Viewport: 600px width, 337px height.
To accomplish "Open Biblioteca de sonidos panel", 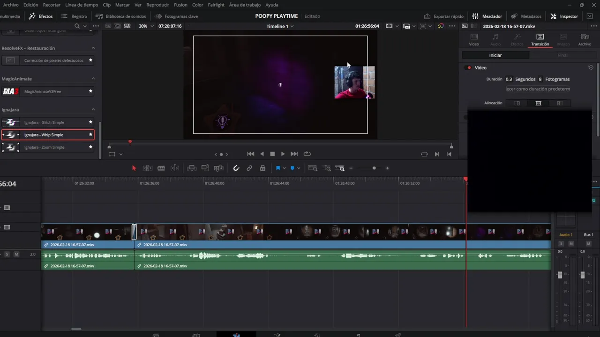I will 121,16.
